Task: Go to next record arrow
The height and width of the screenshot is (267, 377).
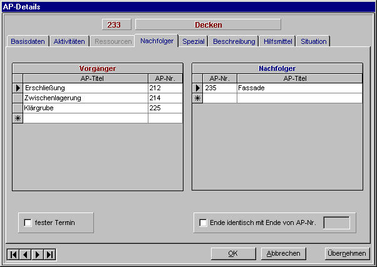Action: pyautogui.click(x=38, y=254)
